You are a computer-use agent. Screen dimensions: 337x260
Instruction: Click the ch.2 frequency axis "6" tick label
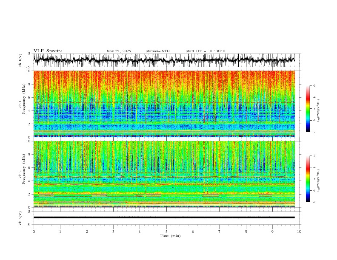click(30, 168)
